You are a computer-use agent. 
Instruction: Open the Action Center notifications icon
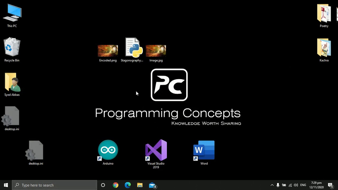(330, 185)
